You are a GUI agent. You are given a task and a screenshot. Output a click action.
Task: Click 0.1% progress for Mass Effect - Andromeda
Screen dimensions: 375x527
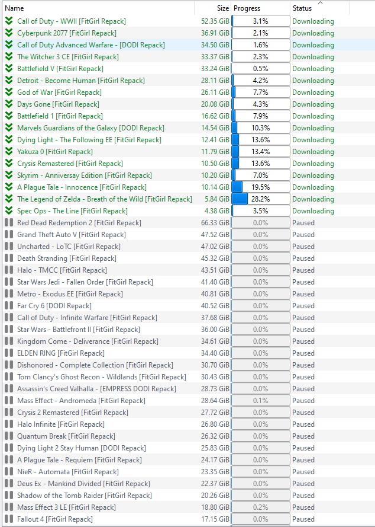(x=261, y=401)
